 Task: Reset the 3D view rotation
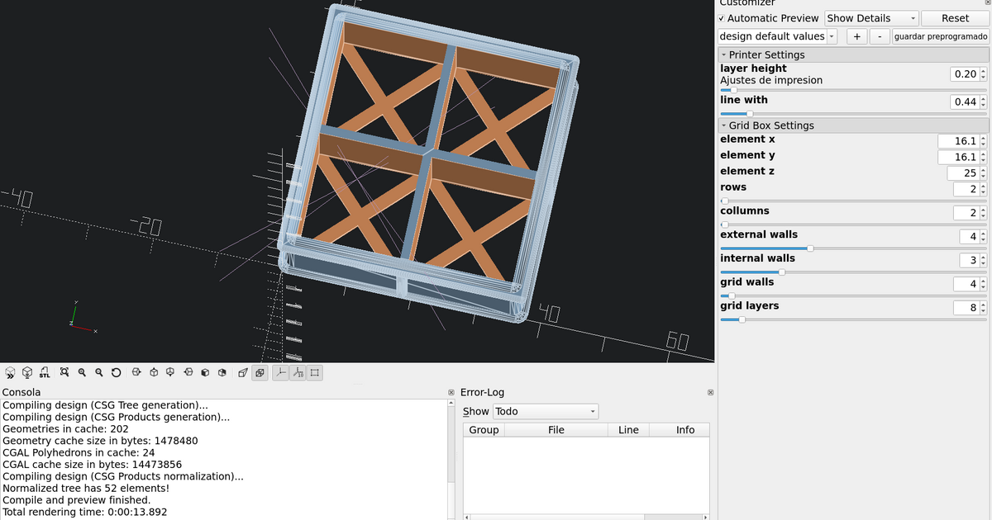[117, 372]
